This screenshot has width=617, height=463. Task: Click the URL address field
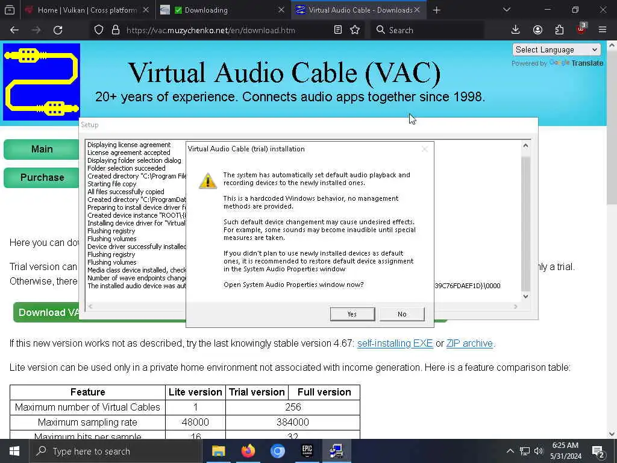click(210, 30)
